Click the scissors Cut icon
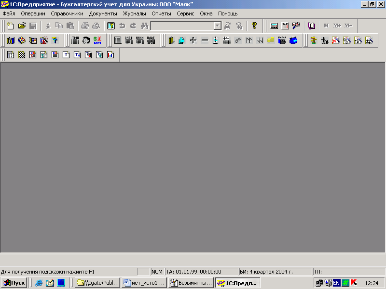The image size is (386, 289). tap(48, 26)
